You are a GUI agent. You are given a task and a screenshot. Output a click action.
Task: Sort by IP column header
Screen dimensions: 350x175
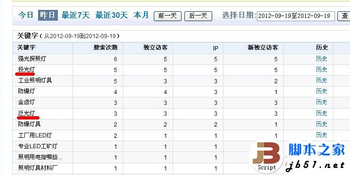point(215,48)
